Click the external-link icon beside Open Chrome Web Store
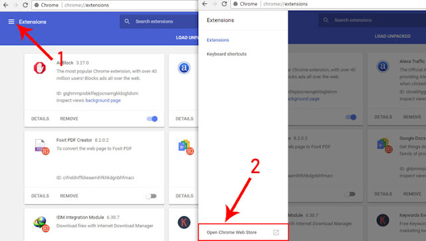 point(276,232)
